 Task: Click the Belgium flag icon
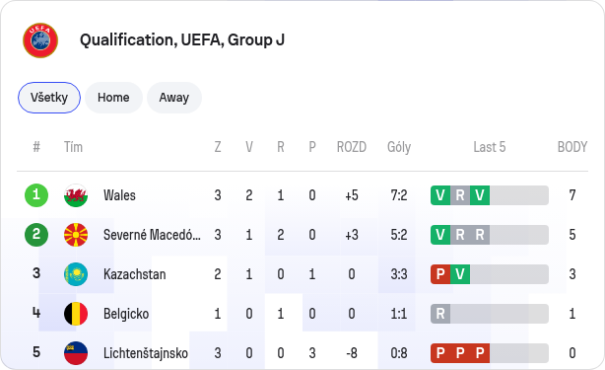click(x=76, y=314)
